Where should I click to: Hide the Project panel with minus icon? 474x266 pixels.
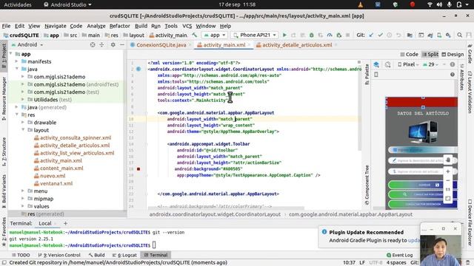pos(121,44)
